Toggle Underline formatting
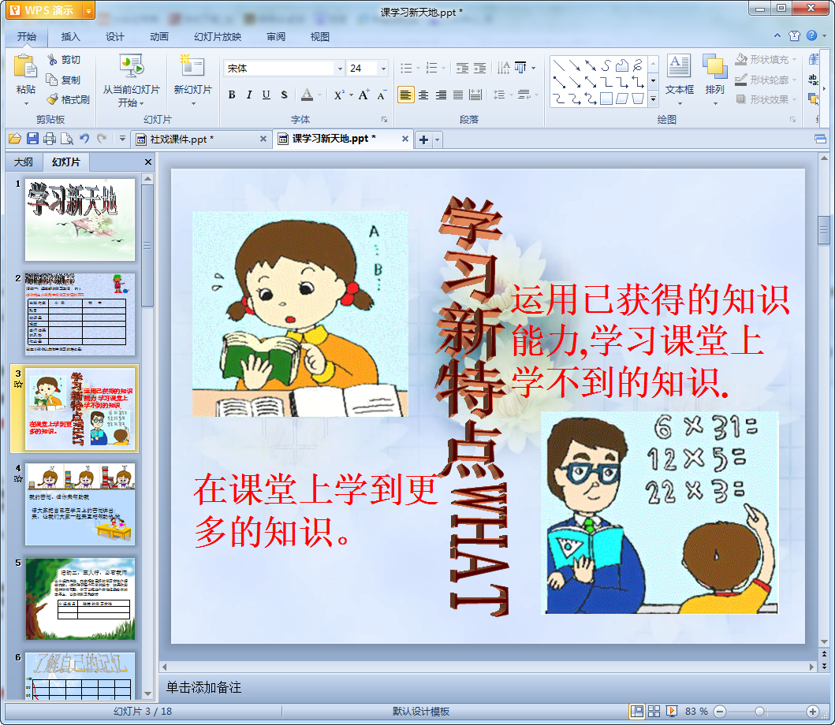835x725 pixels. 267,95
